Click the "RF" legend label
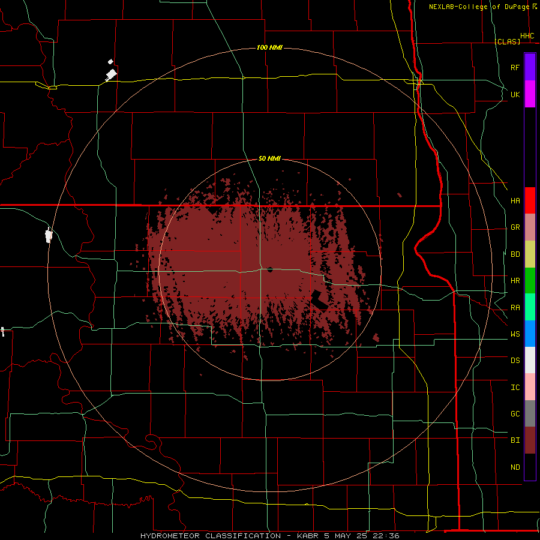The image size is (540, 540). coord(515,67)
